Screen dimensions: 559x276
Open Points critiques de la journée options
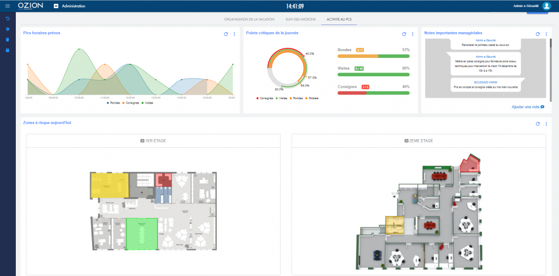click(x=413, y=34)
